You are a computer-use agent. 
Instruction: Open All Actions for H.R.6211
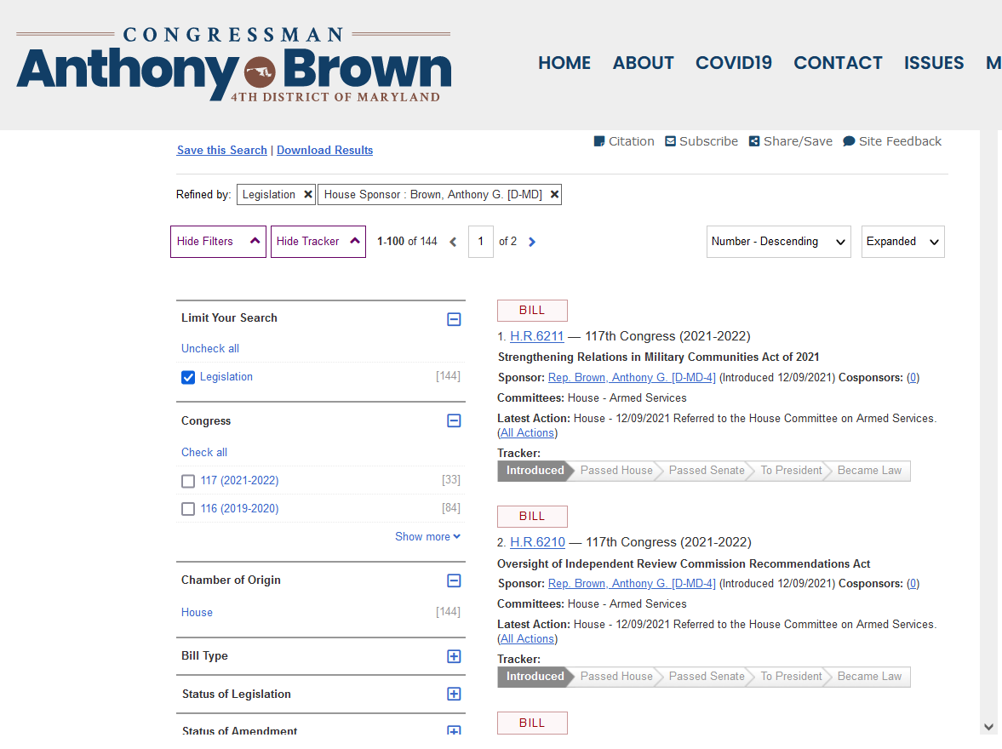[527, 432]
